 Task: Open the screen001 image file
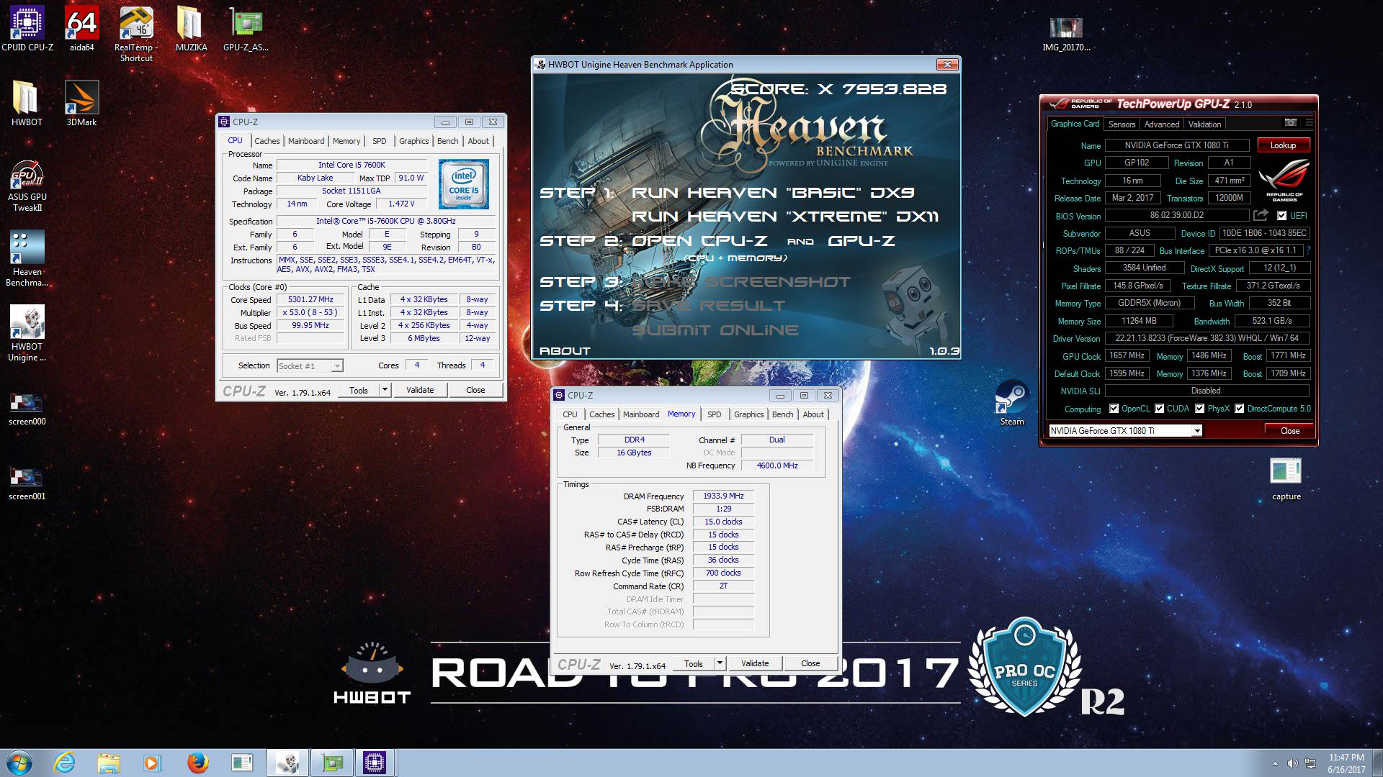[x=27, y=483]
